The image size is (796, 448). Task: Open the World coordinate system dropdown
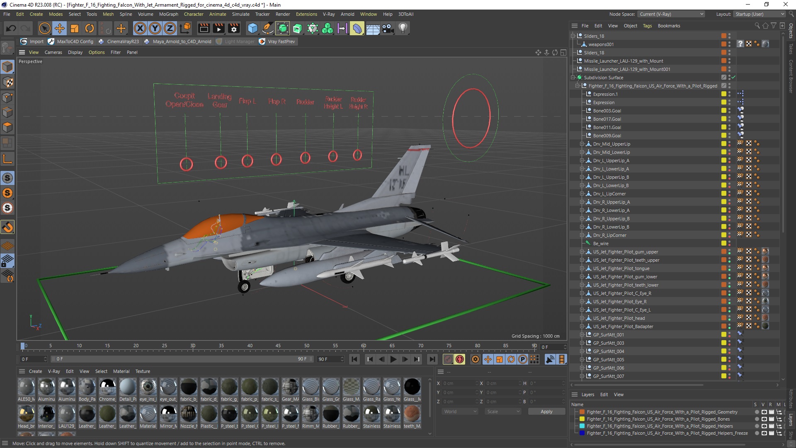pos(460,411)
